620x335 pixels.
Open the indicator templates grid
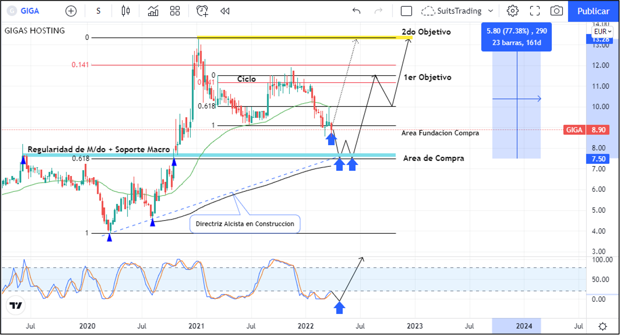(x=175, y=11)
